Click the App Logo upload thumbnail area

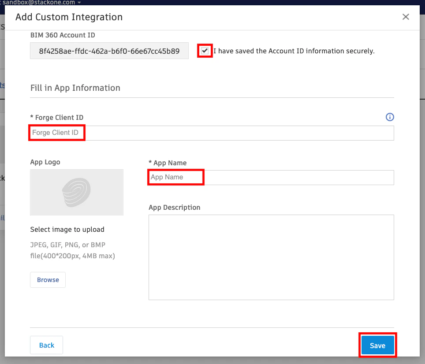[76, 192]
